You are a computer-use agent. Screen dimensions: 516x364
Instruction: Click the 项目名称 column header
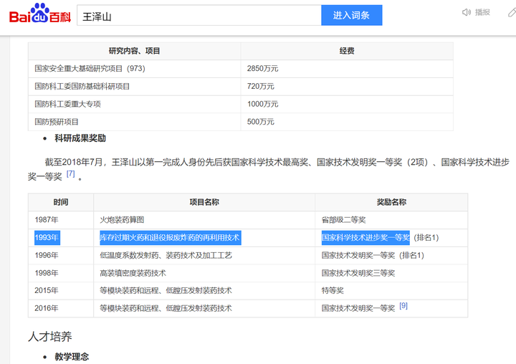pos(204,202)
